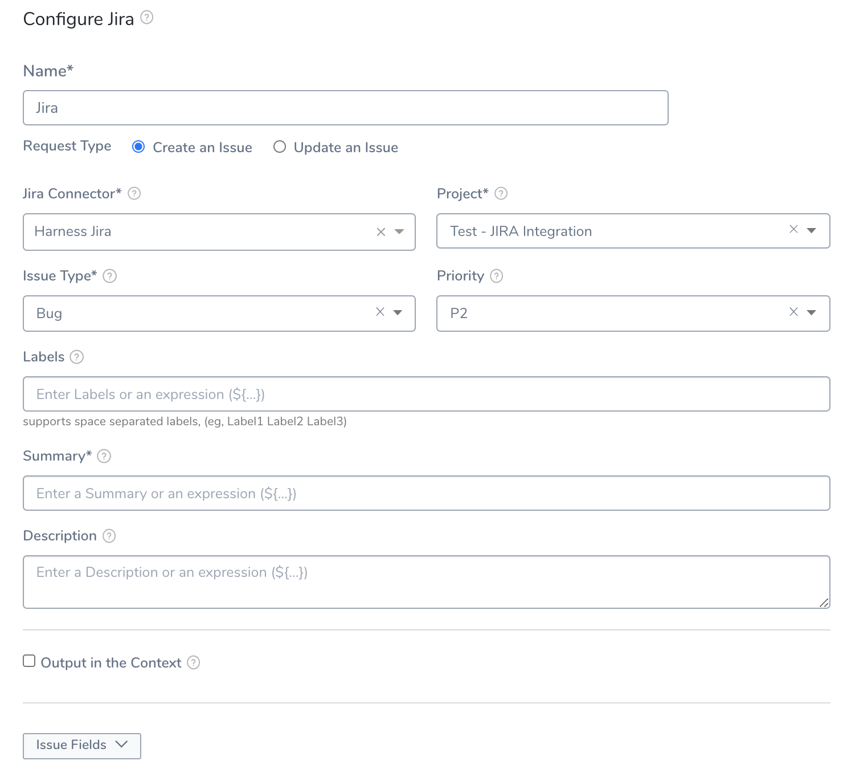Clear the Test - JIRA Integration project selection

(x=793, y=229)
